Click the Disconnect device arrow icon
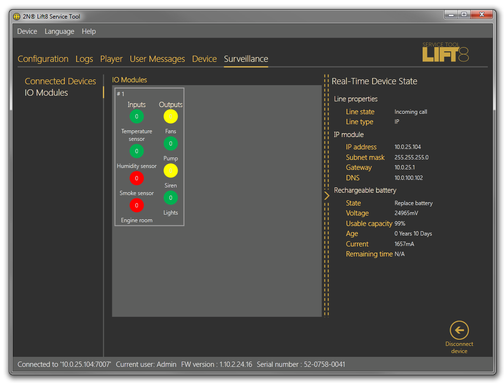The height and width of the screenshot is (383, 504). point(459,330)
